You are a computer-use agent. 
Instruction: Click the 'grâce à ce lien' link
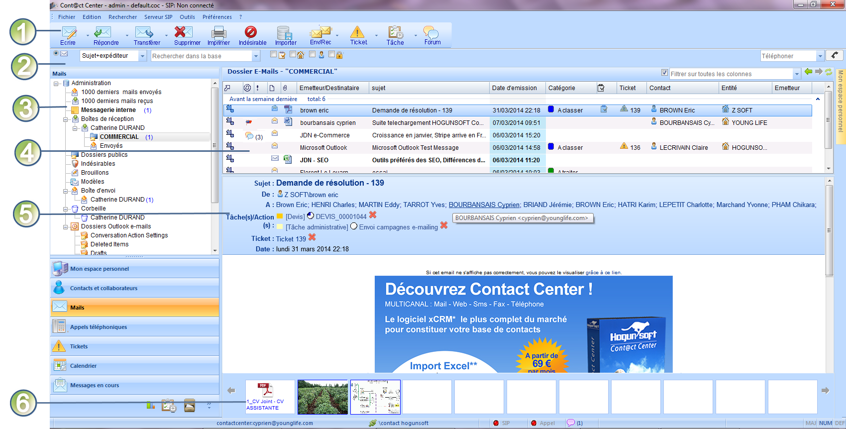603,272
